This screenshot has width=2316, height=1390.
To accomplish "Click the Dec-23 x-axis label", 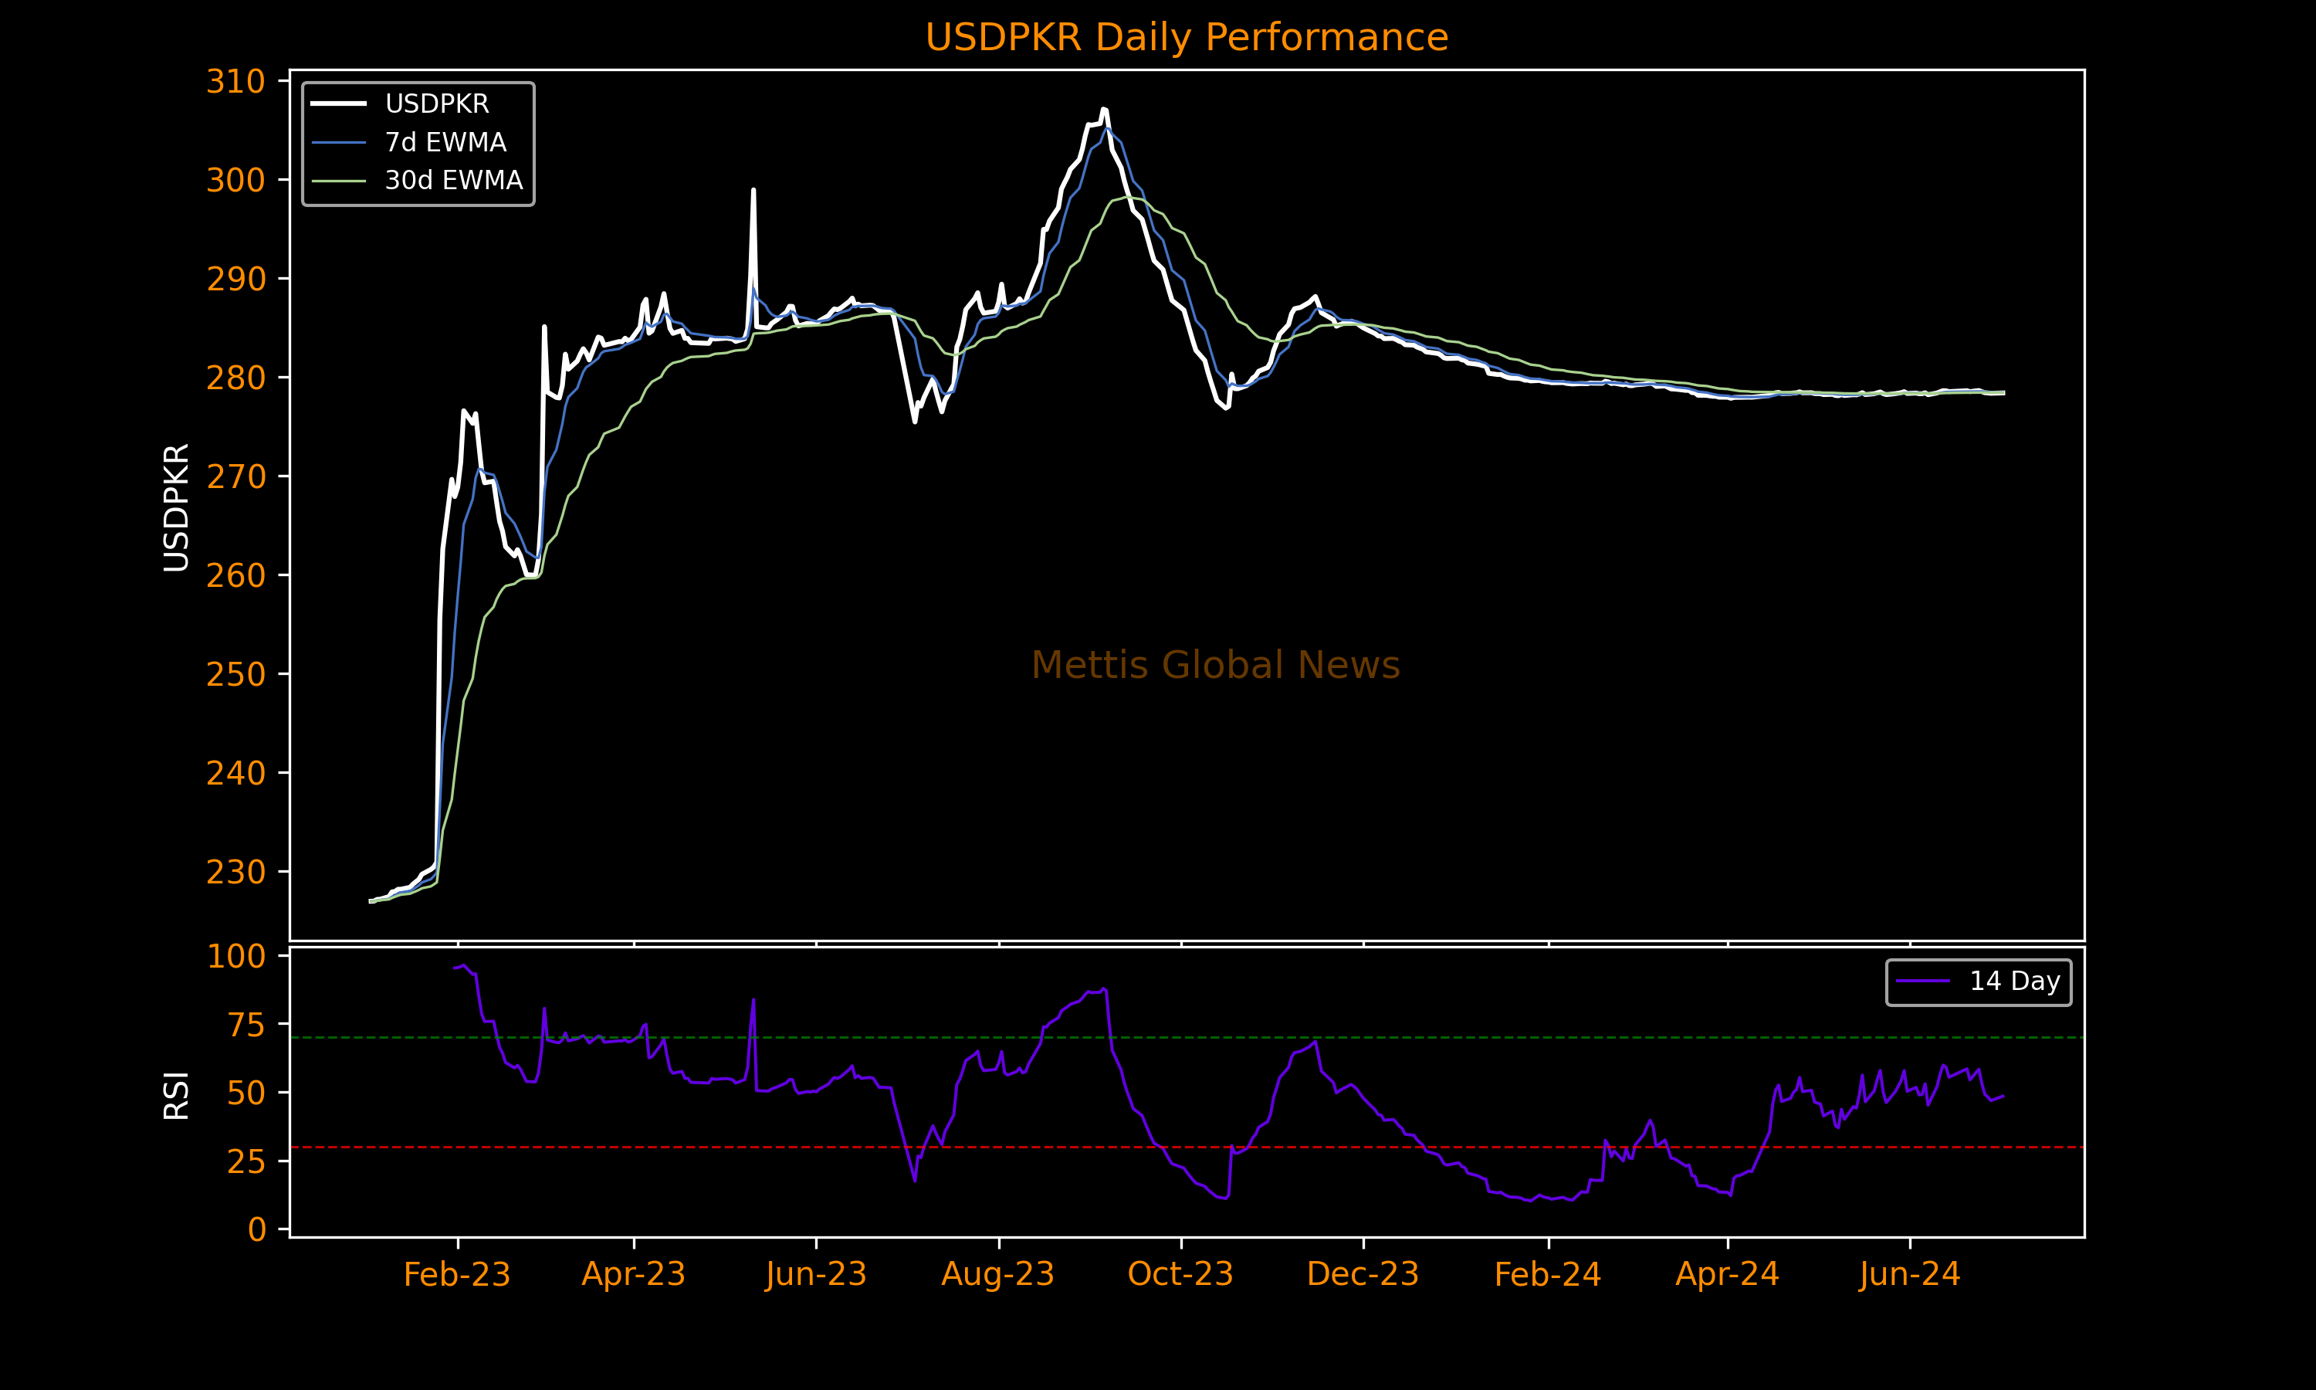I will coord(1362,1275).
